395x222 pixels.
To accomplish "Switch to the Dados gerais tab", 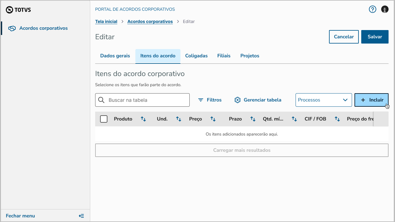I will (115, 56).
